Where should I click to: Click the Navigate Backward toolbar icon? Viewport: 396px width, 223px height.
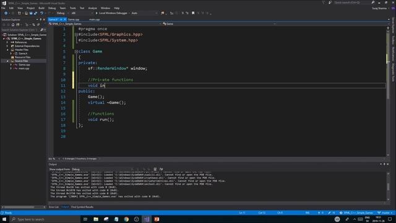6,13
